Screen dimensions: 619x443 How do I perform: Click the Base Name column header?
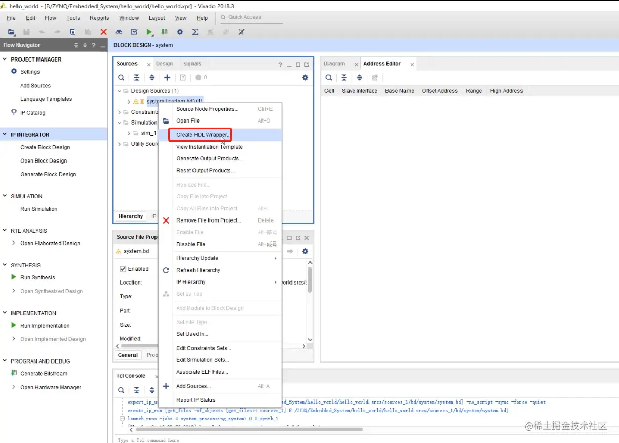399,91
